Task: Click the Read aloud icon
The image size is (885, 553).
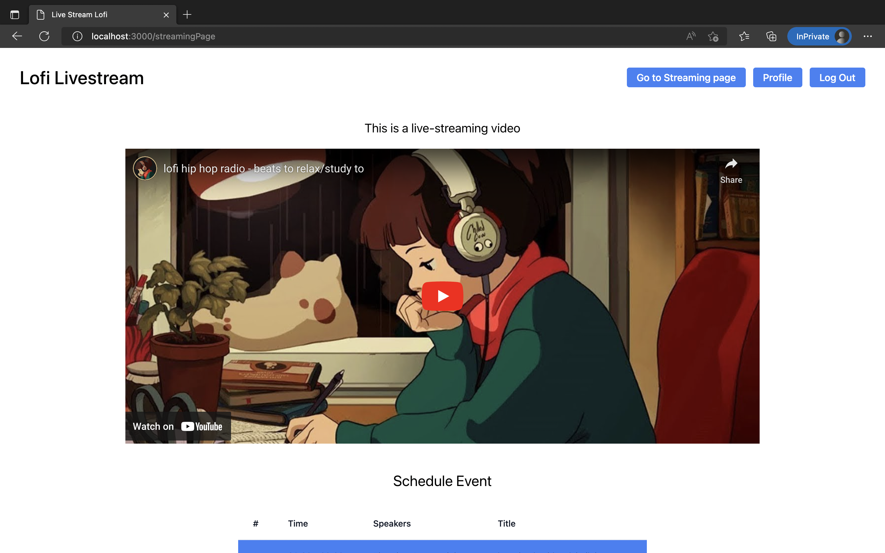Action: click(691, 36)
